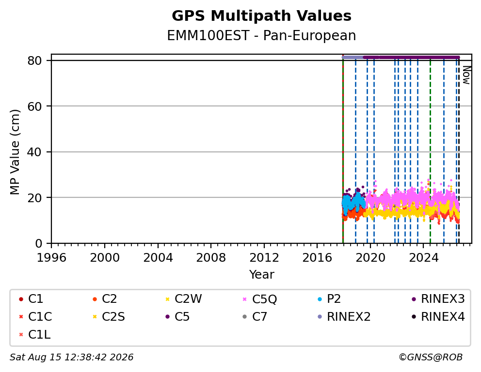Select the RINEX3 legend entry

point(438,299)
